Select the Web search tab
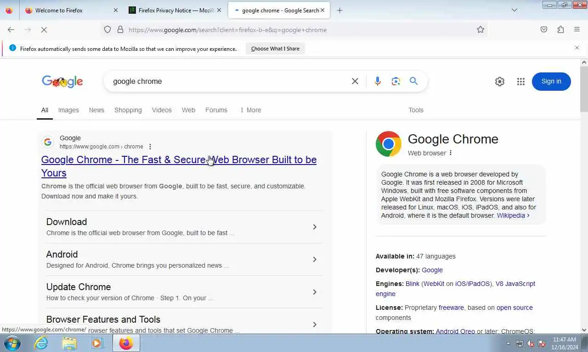 188,110
